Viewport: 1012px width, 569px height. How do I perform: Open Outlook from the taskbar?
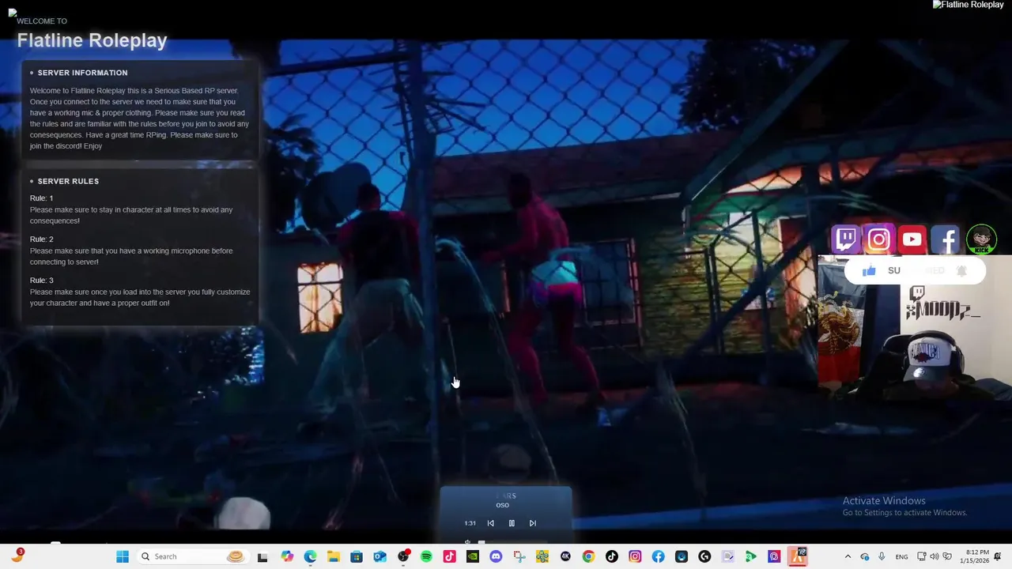(379, 556)
